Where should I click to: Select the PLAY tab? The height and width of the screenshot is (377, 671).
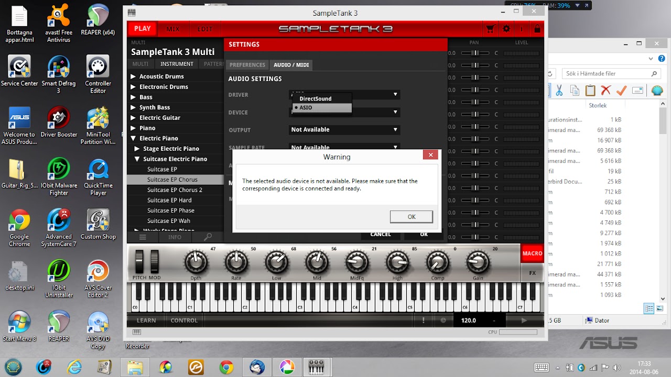coord(142,29)
